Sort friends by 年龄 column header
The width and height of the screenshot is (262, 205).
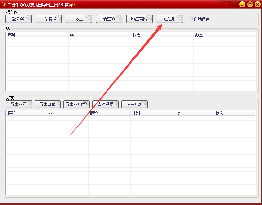(x=193, y=113)
